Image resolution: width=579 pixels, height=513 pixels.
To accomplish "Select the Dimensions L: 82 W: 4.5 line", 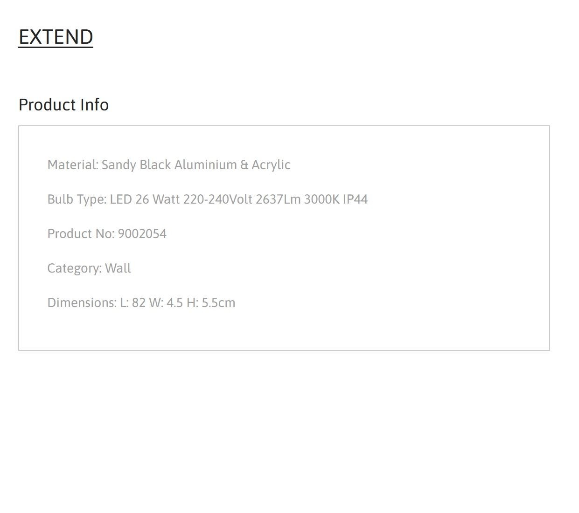I will pos(141,303).
